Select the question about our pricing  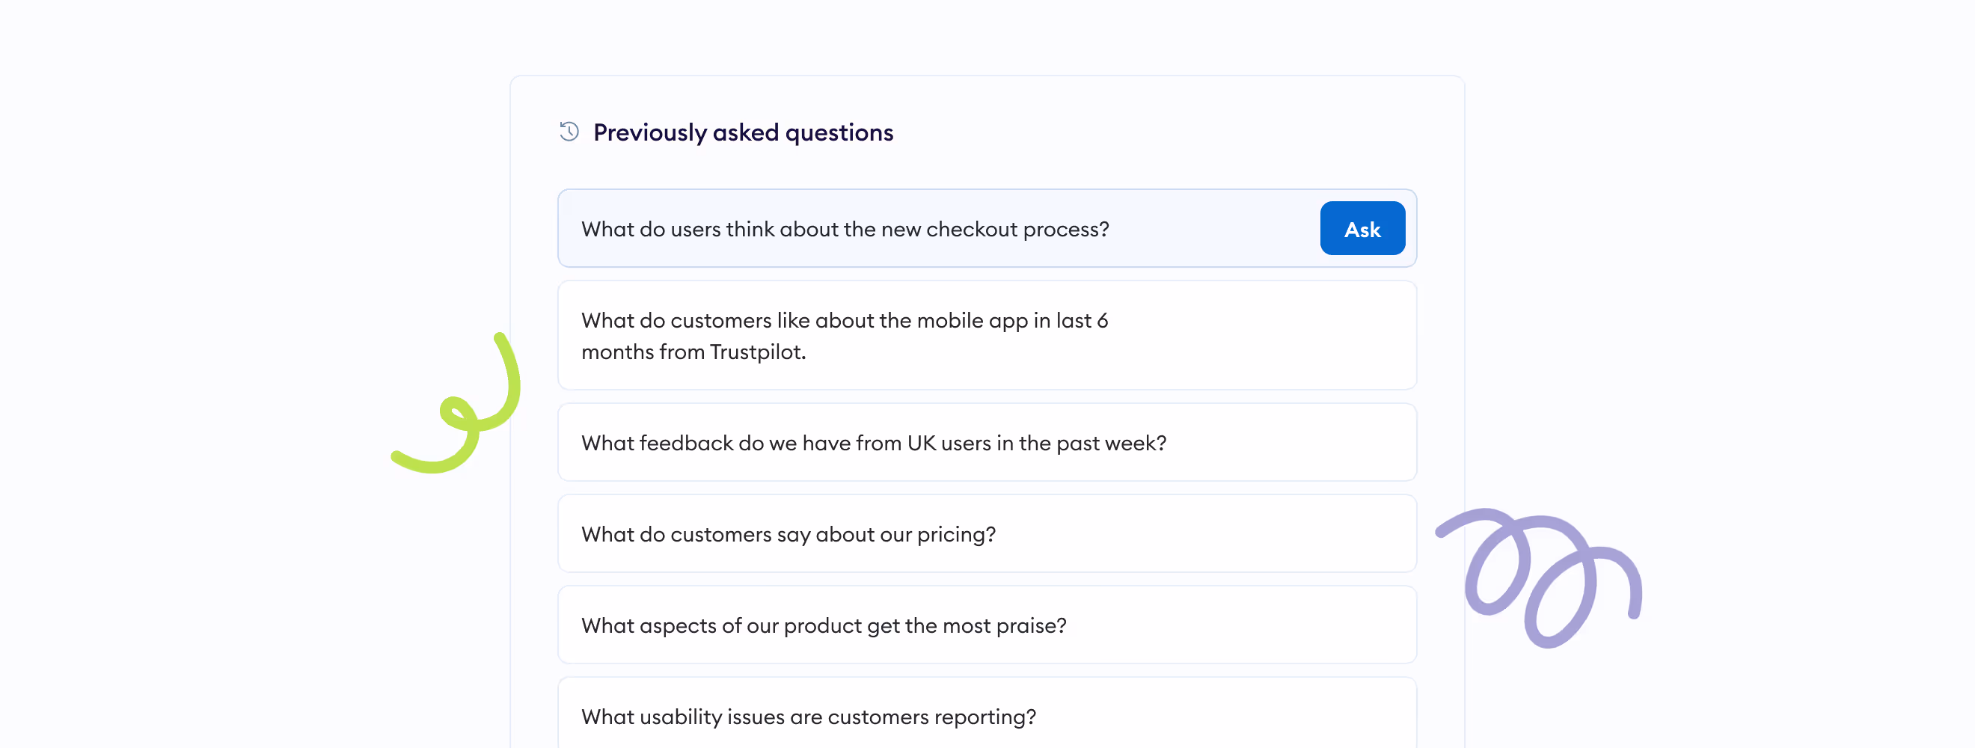click(789, 534)
